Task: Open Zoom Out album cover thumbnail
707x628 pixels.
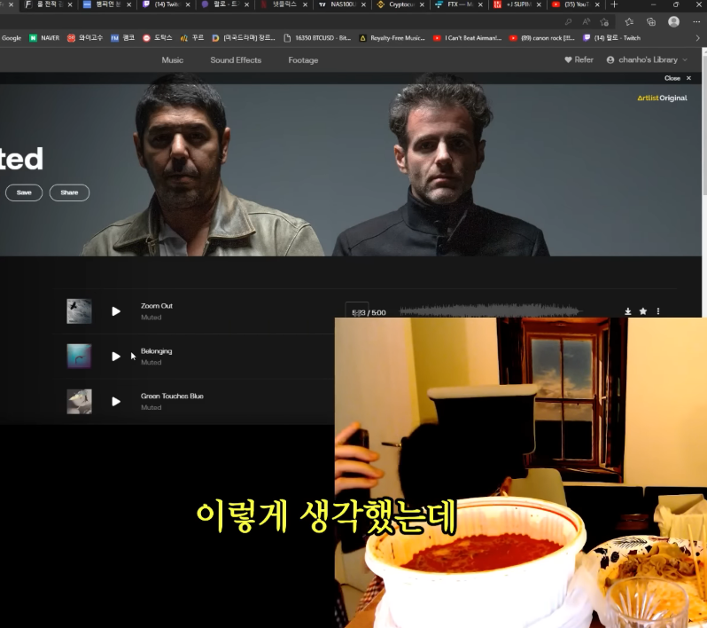Action: (80, 311)
